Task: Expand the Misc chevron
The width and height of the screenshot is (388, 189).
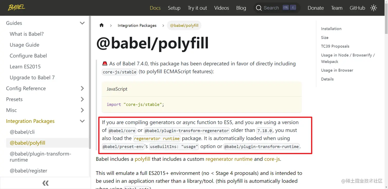Action: click(x=82, y=110)
